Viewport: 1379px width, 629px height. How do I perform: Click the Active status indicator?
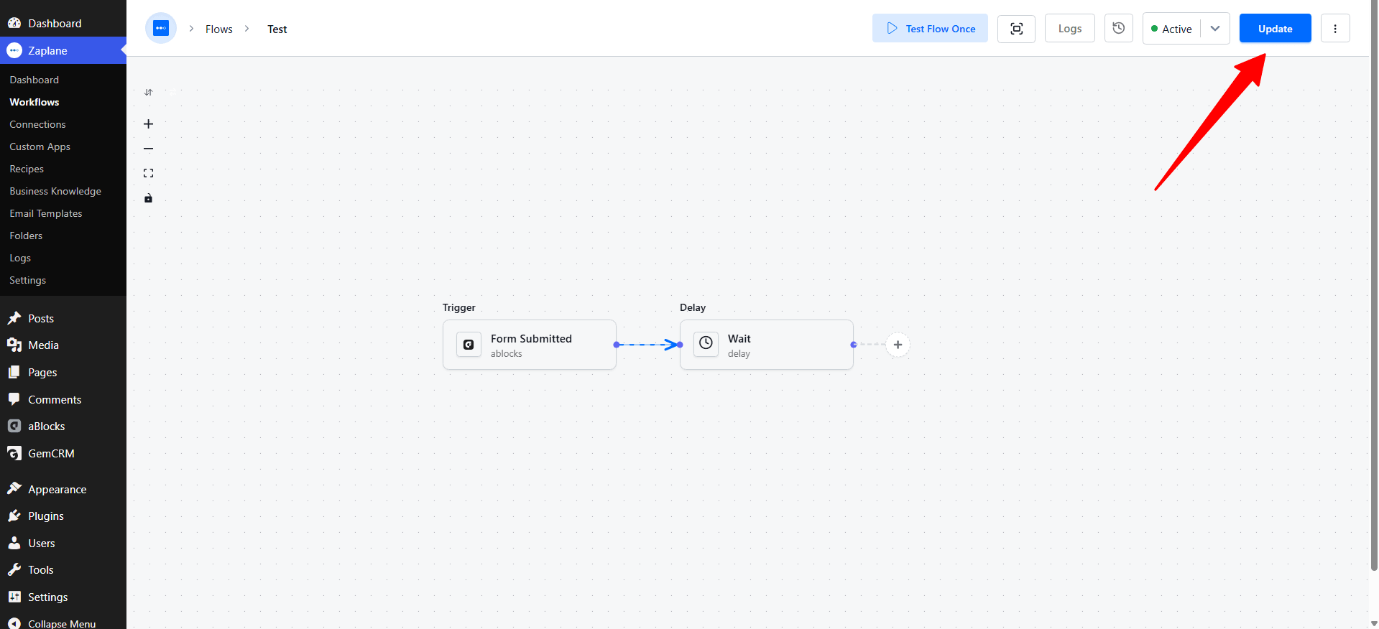click(x=1171, y=29)
